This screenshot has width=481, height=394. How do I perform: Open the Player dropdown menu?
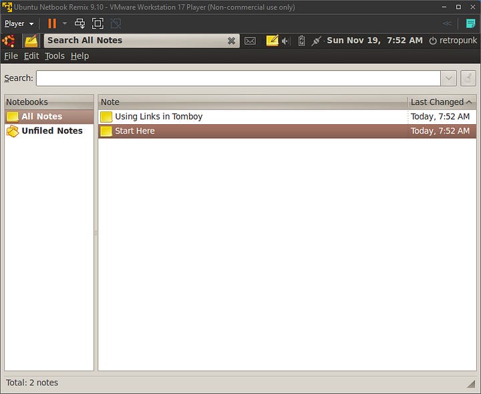click(x=19, y=23)
